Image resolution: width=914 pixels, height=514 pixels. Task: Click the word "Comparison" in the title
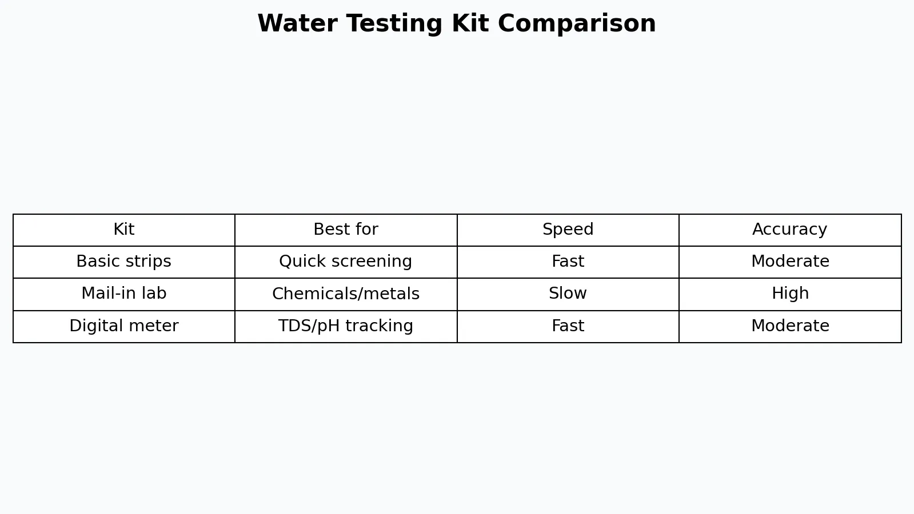[x=577, y=24]
